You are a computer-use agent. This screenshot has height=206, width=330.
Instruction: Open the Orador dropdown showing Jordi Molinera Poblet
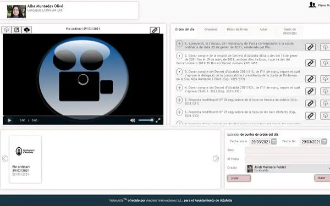pyautogui.click(x=288, y=169)
